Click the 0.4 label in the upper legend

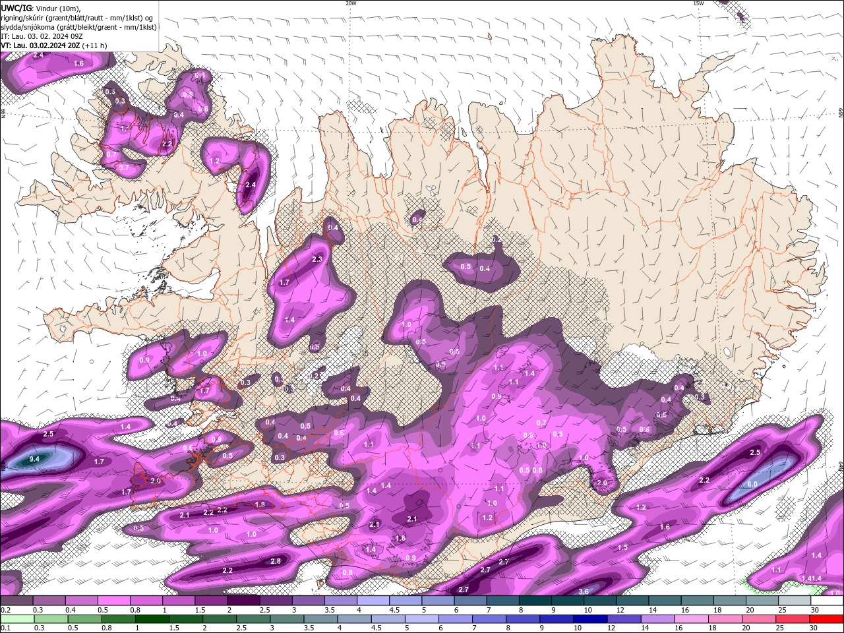(71, 610)
